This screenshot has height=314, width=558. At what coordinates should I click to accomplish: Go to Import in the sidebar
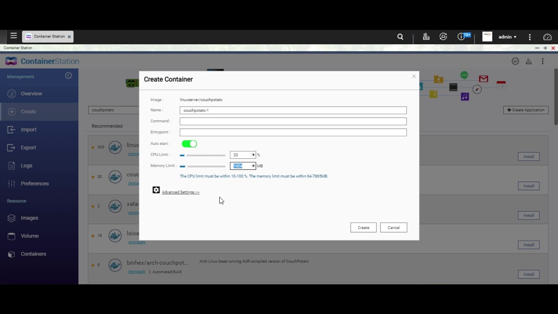point(39,130)
